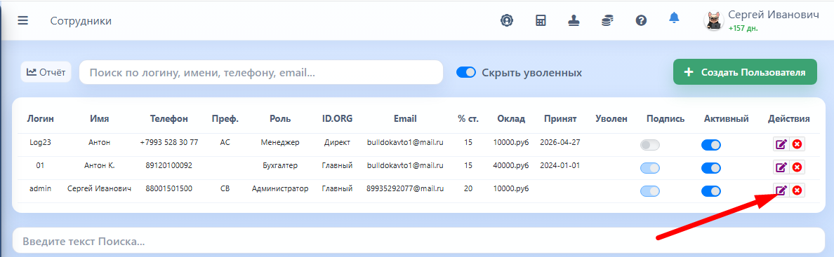
Task: Open the coins stack icon in header
Action: (x=607, y=20)
